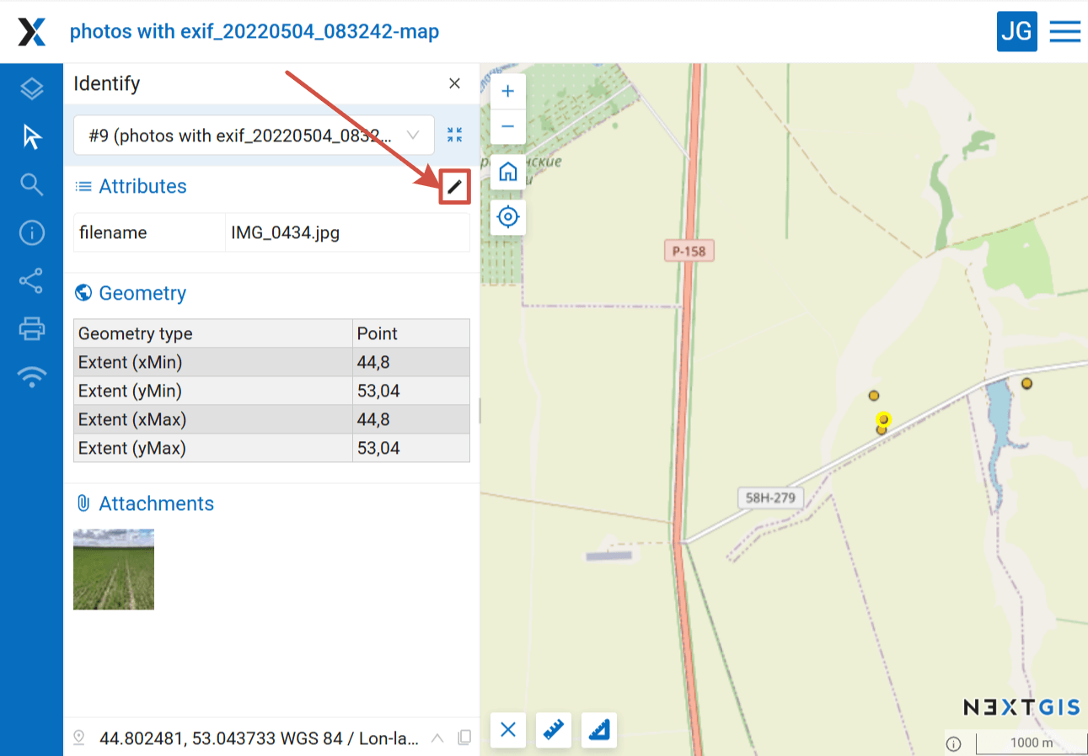1088x756 pixels.
Task: Click the pencil edit attributes icon
Action: [455, 186]
